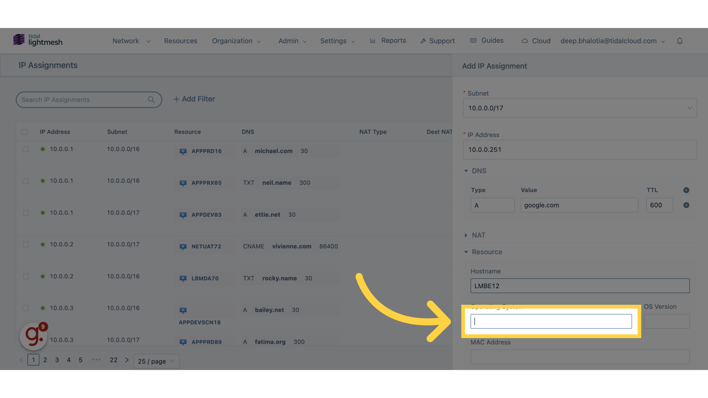Click the vivienne.com DNS entry
708x398 pixels.
click(x=292, y=247)
